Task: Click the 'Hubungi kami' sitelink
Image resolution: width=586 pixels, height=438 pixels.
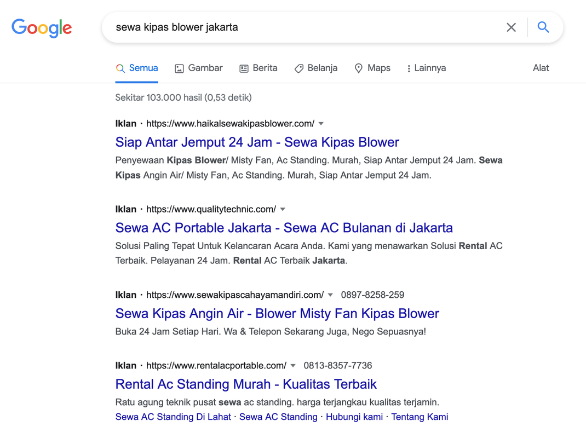Action: pos(354,417)
